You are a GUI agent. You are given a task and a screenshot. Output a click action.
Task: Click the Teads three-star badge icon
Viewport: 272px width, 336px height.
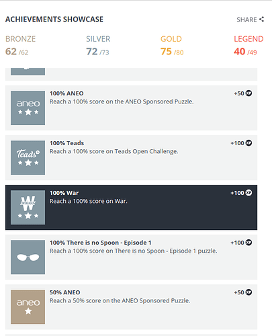point(28,157)
